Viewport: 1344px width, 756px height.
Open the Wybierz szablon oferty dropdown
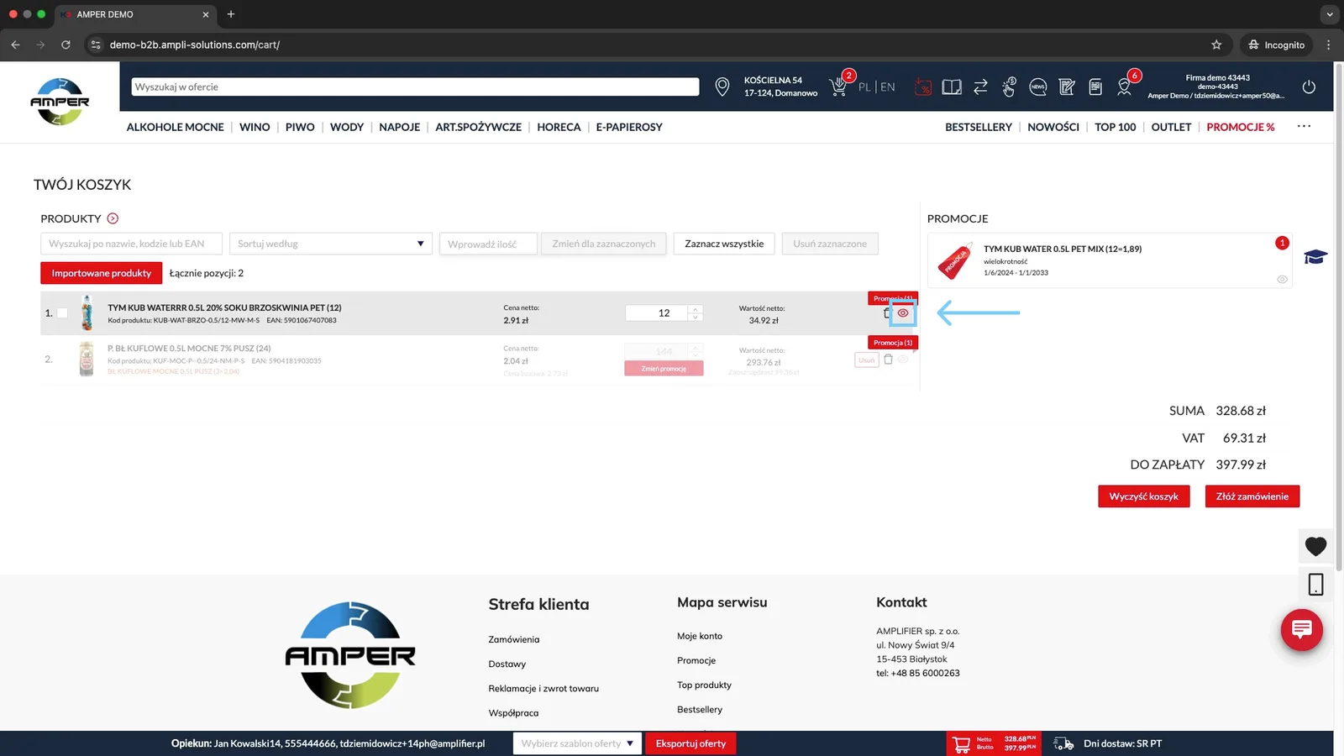tap(577, 743)
